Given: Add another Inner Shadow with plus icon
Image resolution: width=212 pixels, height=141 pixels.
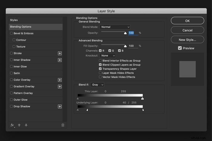Looking at the screenshot, I should (60, 60).
